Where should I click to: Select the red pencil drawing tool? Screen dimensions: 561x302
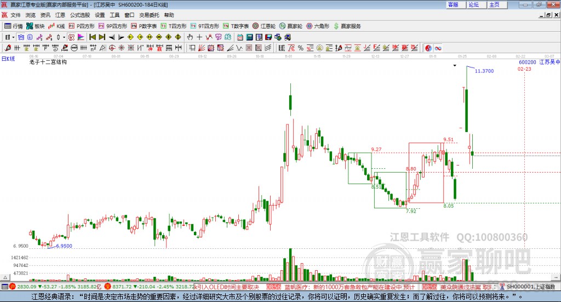pyautogui.click(x=8, y=48)
